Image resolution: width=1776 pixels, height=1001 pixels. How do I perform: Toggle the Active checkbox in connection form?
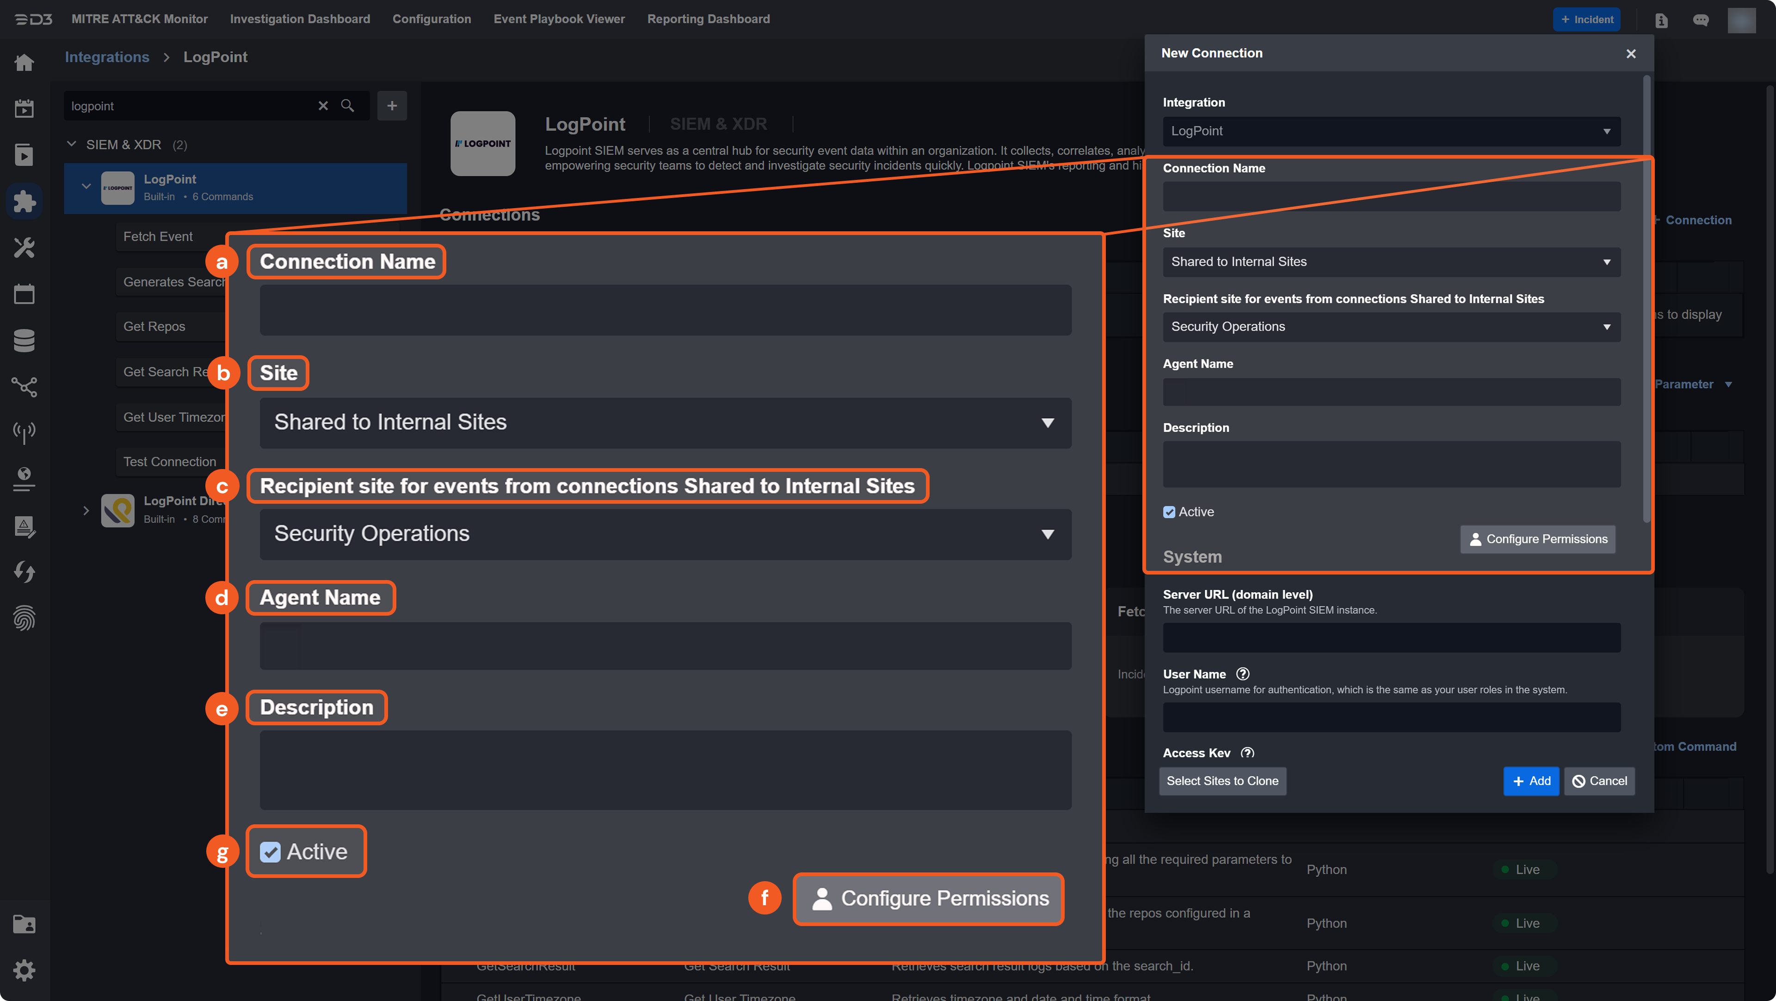tap(1169, 512)
